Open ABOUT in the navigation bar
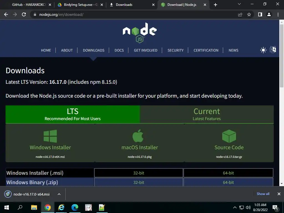The height and width of the screenshot is (213, 284). pos(67,50)
